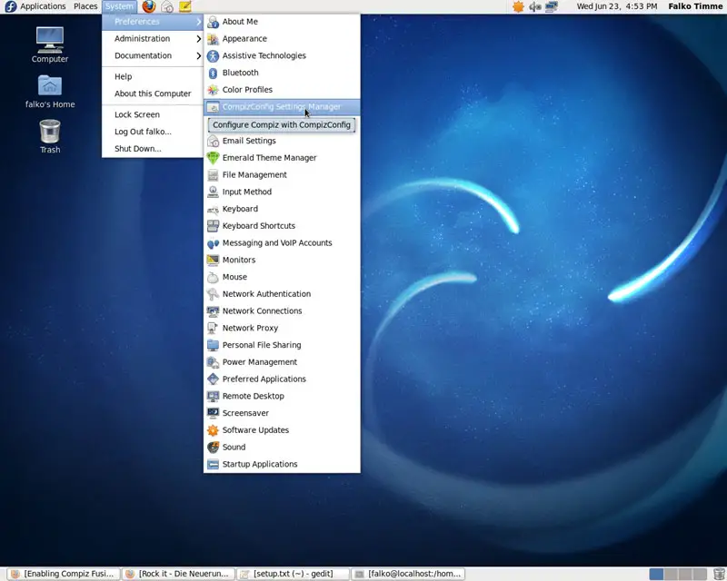
Task: Open the Places menu
Action: [85, 6]
